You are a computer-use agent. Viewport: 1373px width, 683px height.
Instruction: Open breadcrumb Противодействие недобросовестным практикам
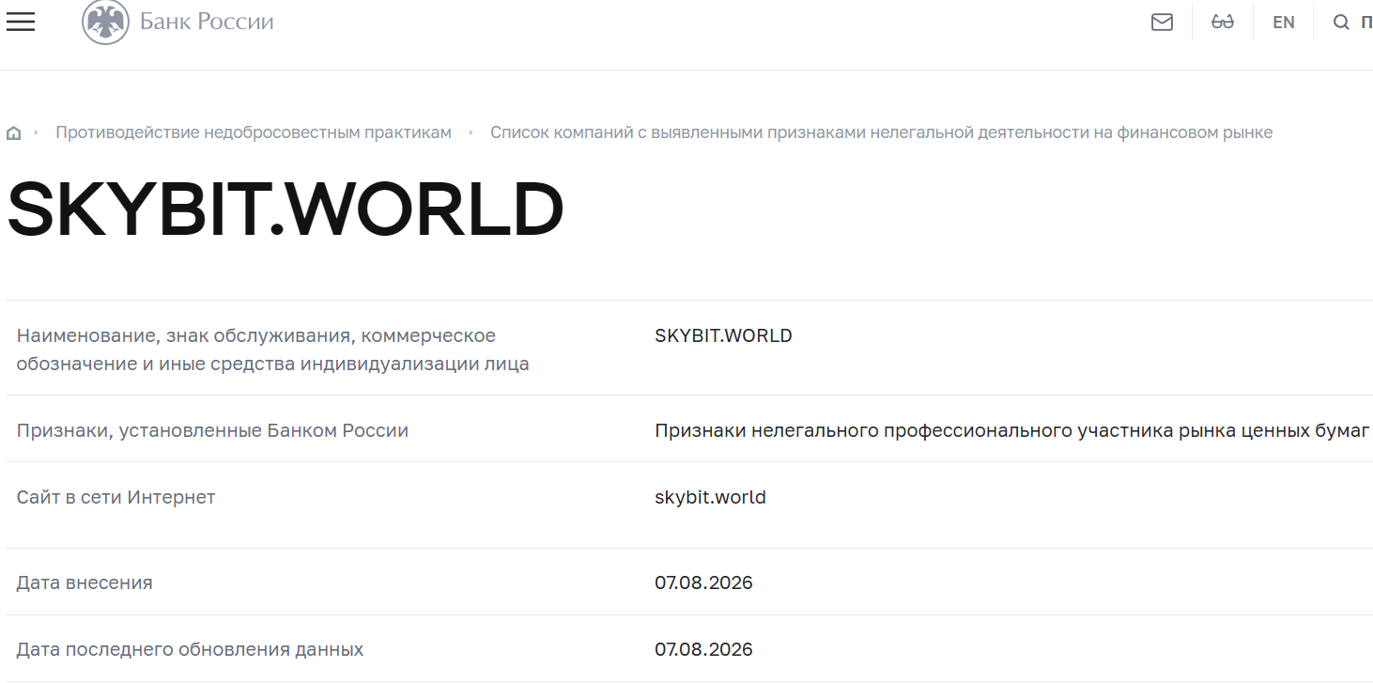254,132
